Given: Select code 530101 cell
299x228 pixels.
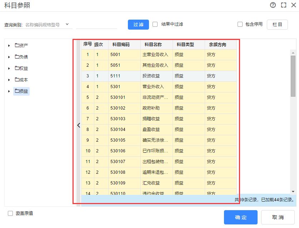Looking at the screenshot, I should coord(124,97).
